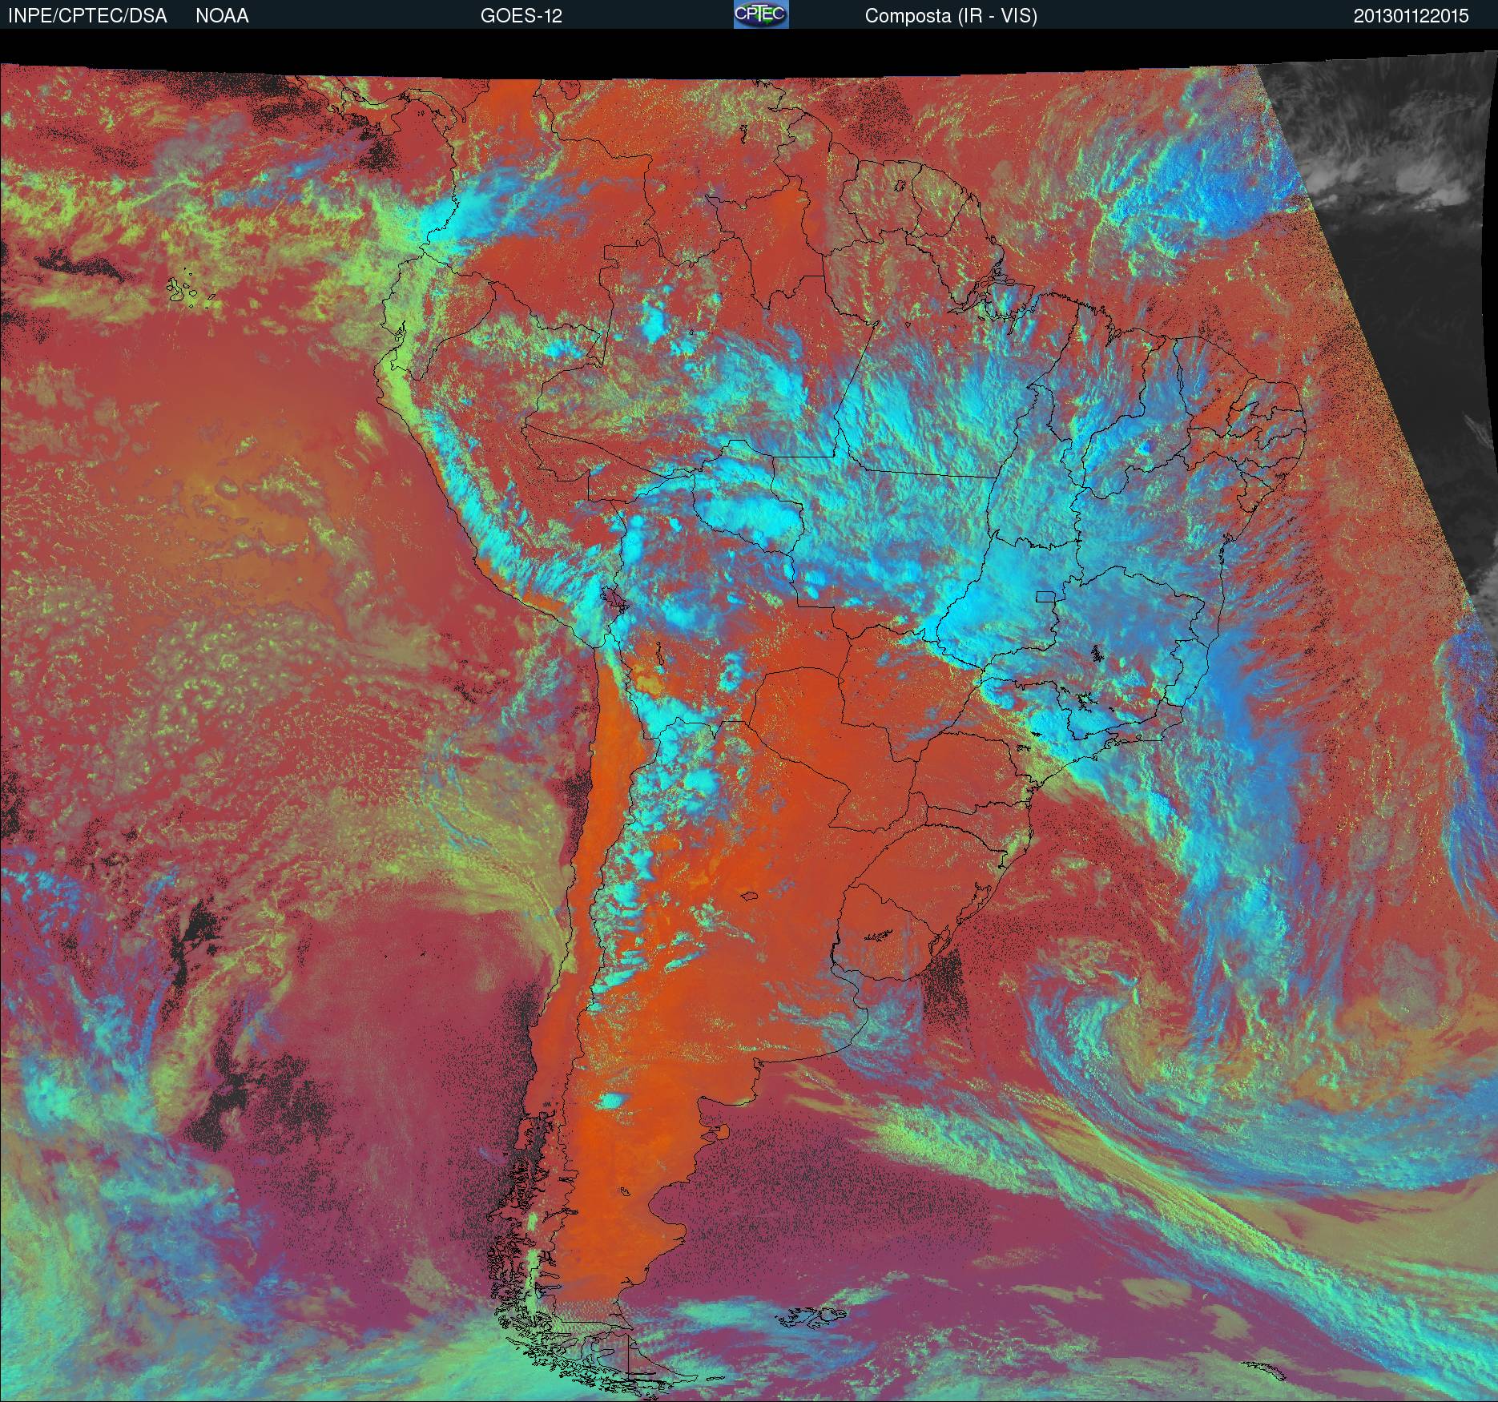Click the GOES-12 satellite label
Screen dimensions: 1498x1402
click(x=521, y=16)
